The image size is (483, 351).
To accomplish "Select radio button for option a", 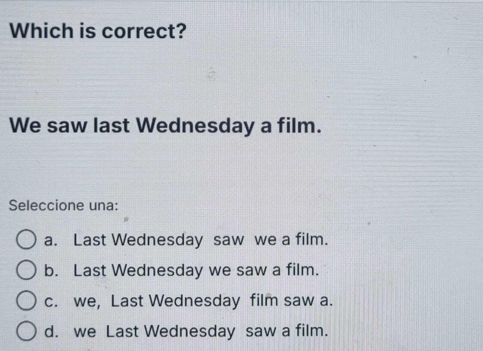I will pyautogui.click(x=26, y=240).
